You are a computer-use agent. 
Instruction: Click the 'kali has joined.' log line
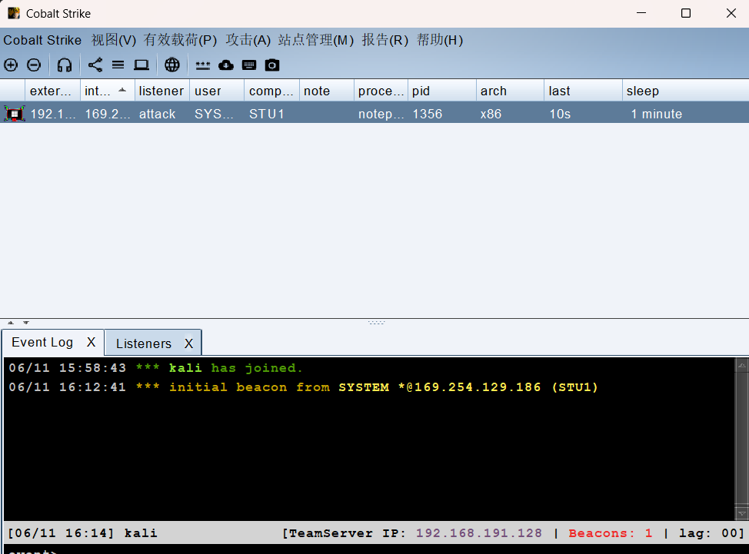[156, 368]
